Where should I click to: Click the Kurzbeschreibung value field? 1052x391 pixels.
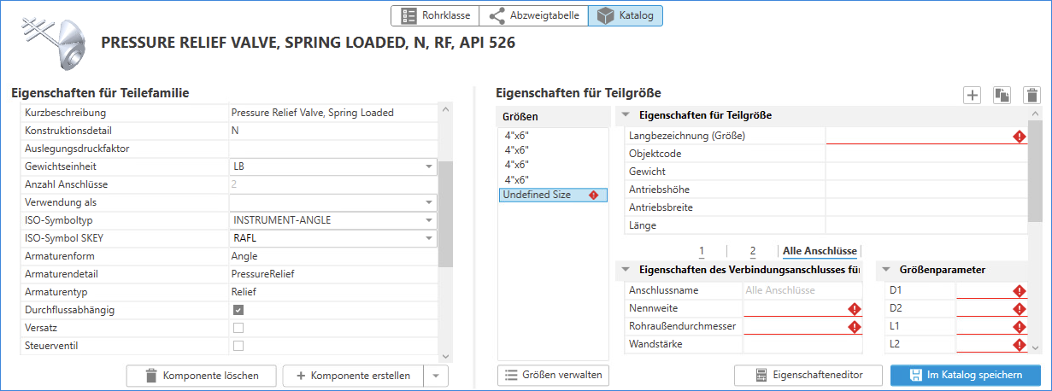coord(332,113)
